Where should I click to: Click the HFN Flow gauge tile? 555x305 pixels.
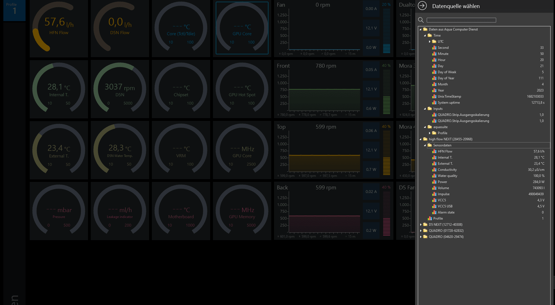59,28
